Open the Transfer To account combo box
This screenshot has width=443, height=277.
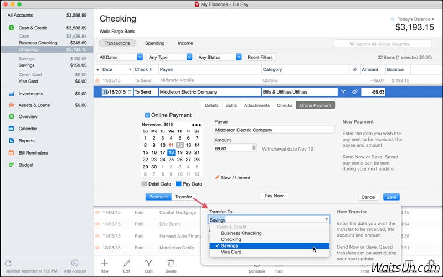[269, 219]
